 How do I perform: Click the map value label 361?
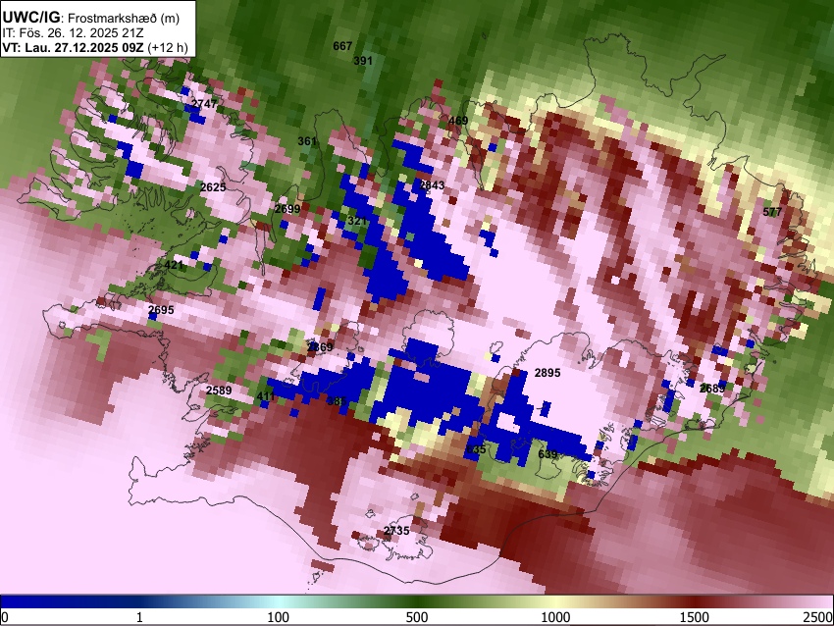tap(307, 141)
